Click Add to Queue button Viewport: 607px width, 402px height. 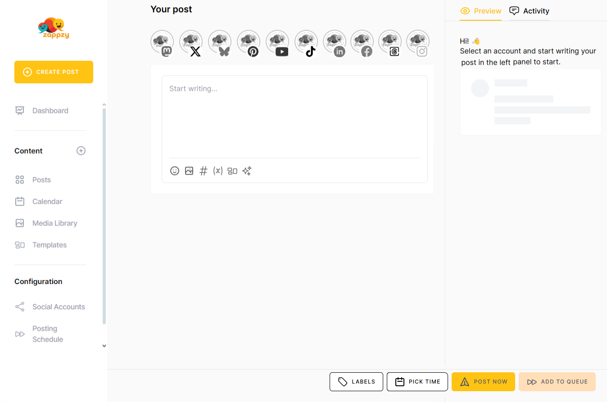pyautogui.click(x=557, y=382)
